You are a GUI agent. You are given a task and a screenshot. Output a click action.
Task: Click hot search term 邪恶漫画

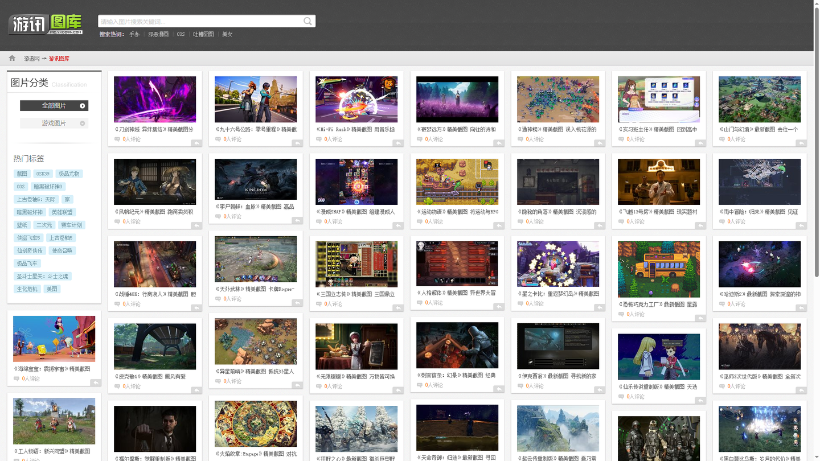(158, 35)
